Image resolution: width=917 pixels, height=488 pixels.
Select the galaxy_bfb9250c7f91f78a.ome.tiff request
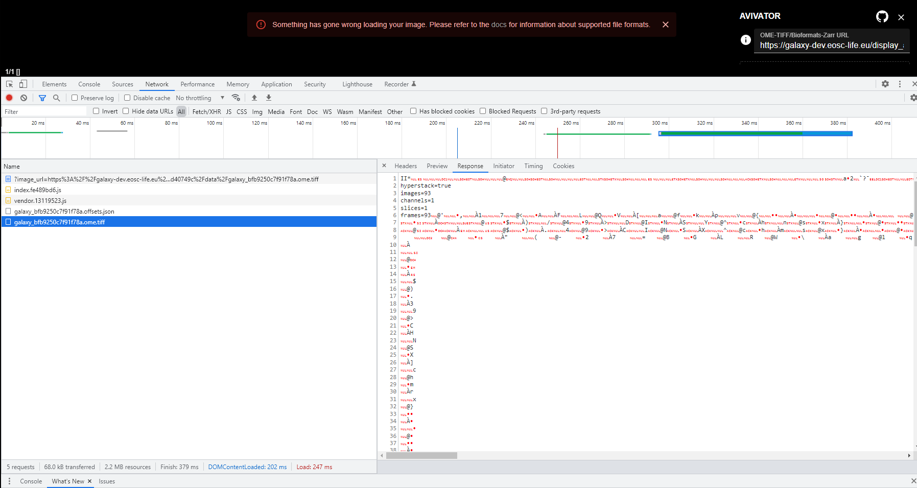click(x=60, y=222)
